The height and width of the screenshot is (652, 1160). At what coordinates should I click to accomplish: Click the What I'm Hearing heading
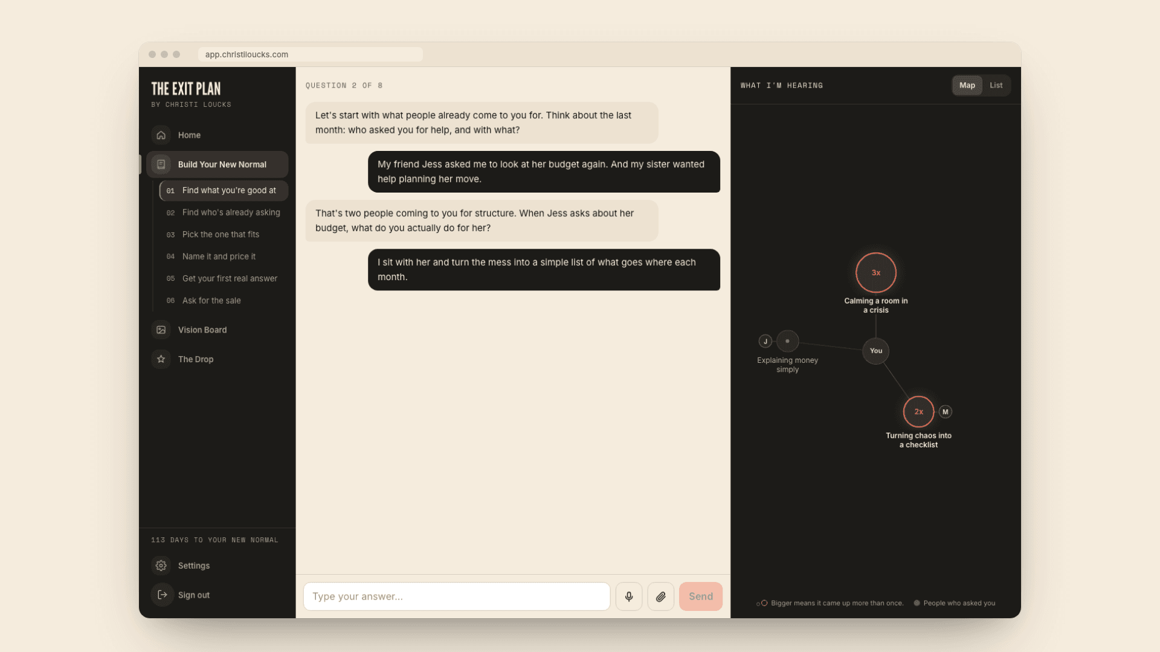pyautogui.click(x=782, y=86)
